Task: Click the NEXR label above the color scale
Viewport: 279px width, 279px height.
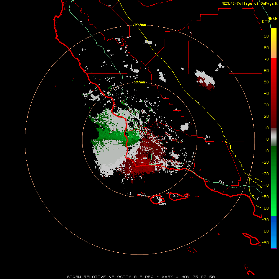Action: [272, 19]
